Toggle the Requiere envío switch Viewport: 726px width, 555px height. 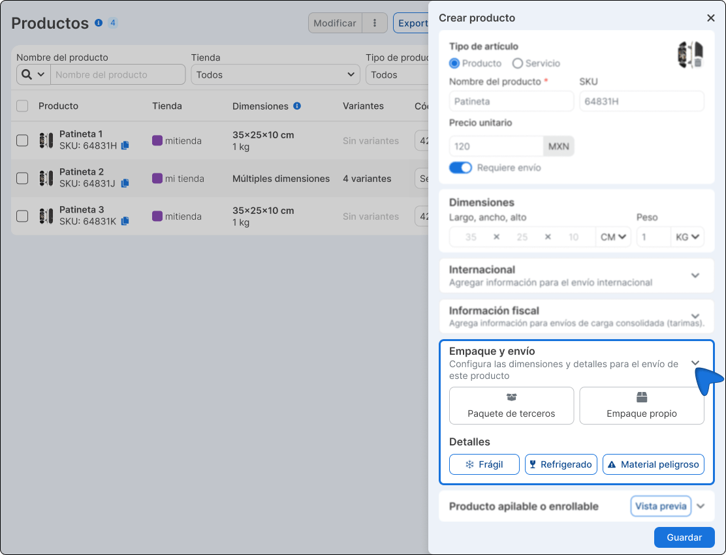[460, 168]
